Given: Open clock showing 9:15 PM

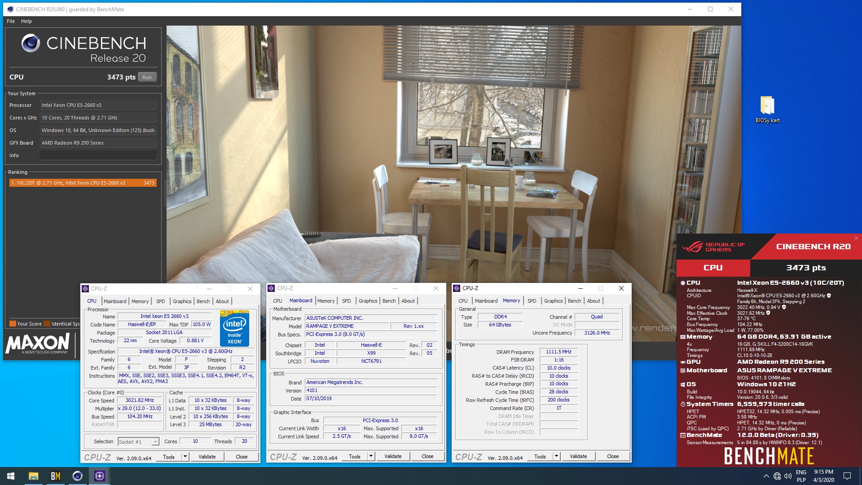Looking at the screenshot, I should [x=823, y=476].
